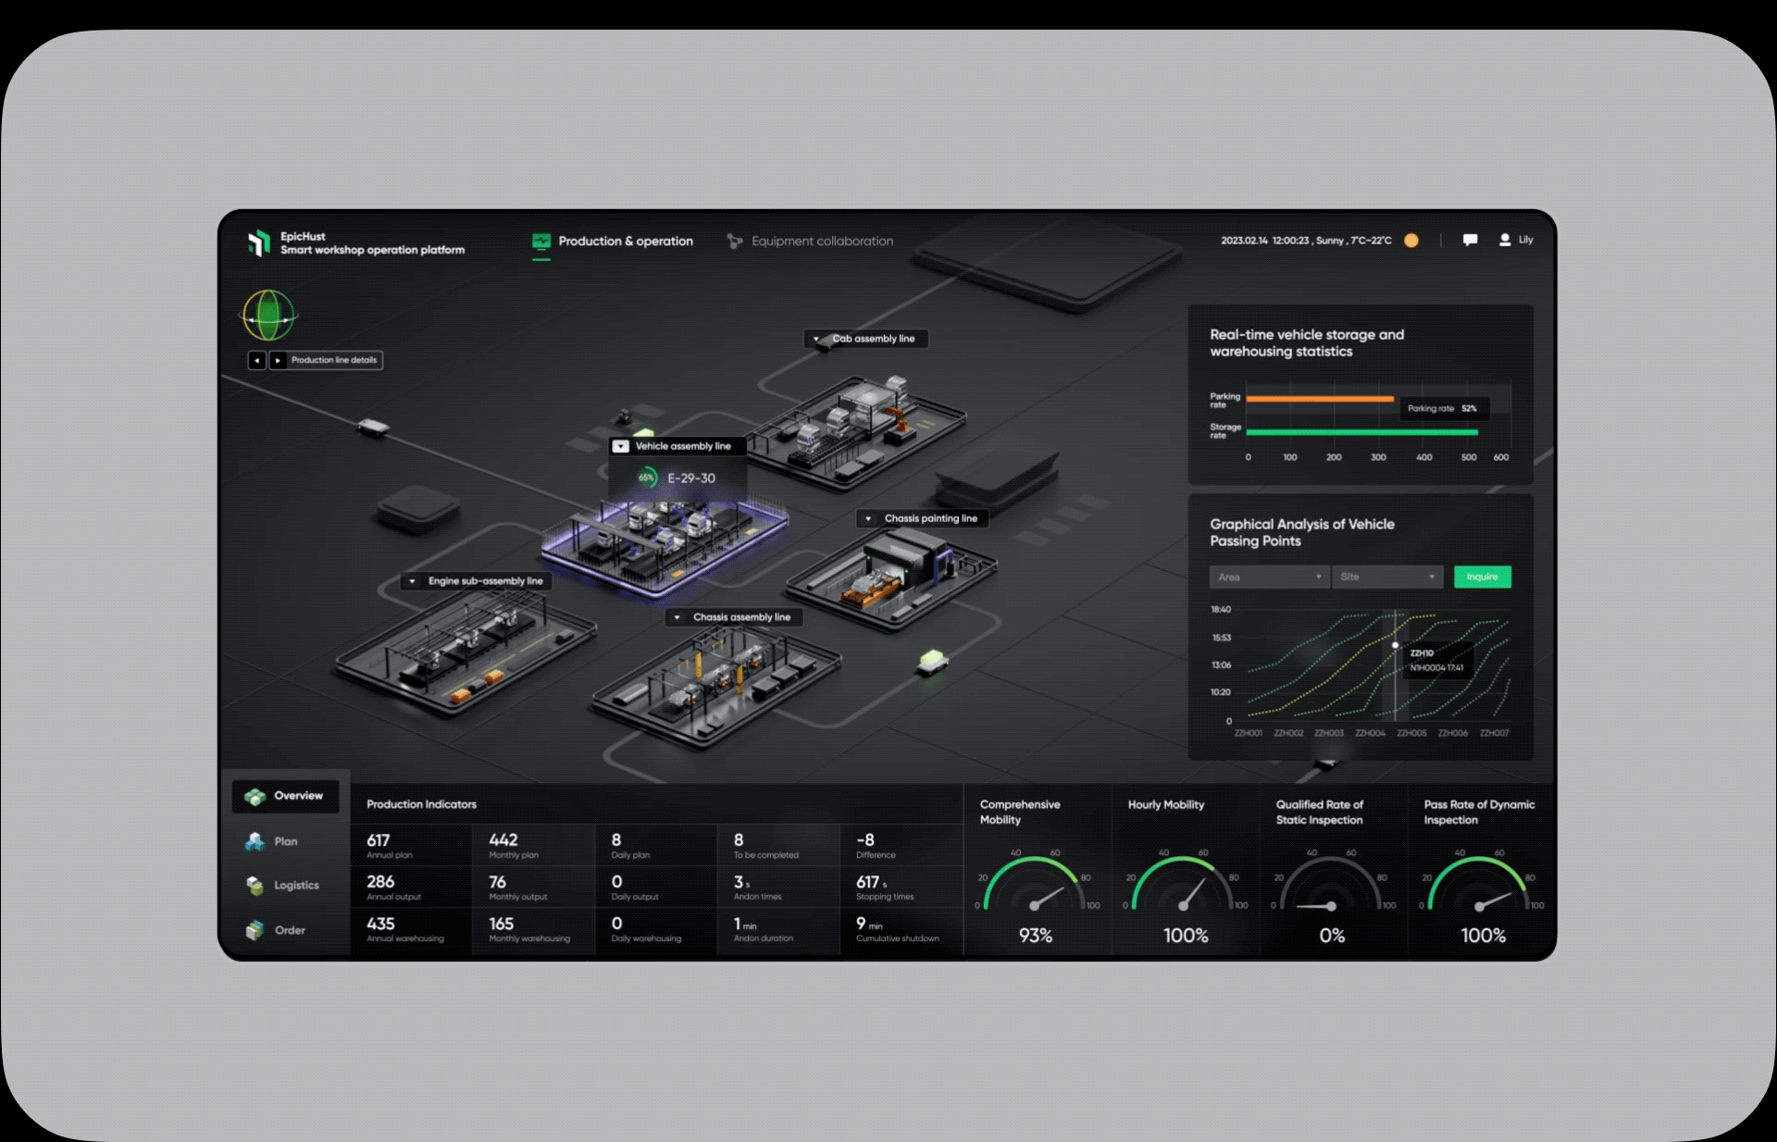Click the Annual plan value 617
The width and height of the screenshot is (1777, 1142).
click(x=379, y=840)
